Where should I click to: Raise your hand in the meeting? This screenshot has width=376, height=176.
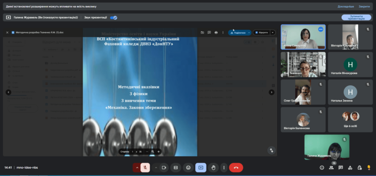(213, 168)
